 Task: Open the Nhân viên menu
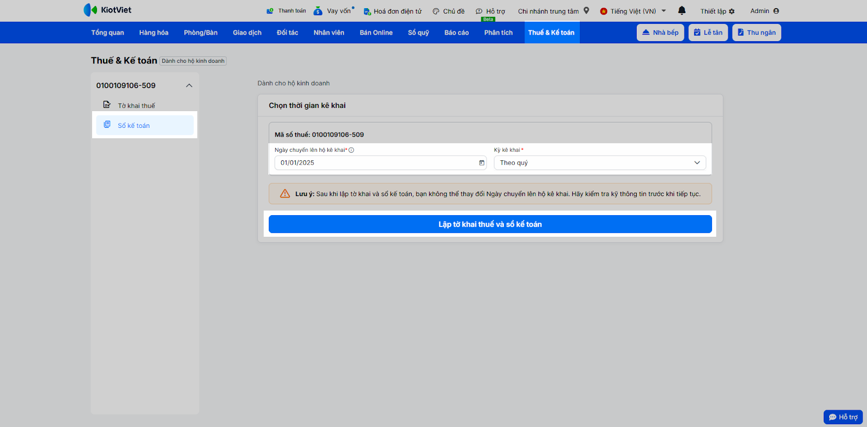click(x=329, y=33)
